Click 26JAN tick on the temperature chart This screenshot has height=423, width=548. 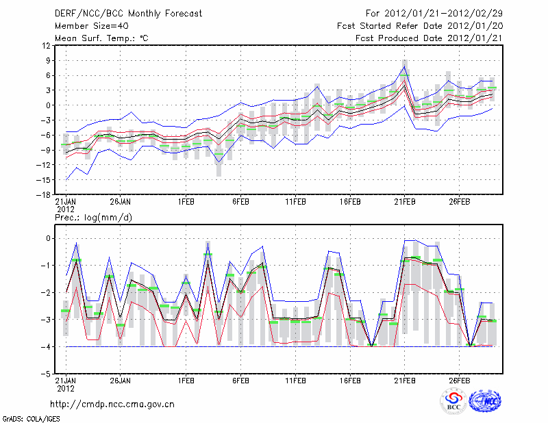coord(120,202)
